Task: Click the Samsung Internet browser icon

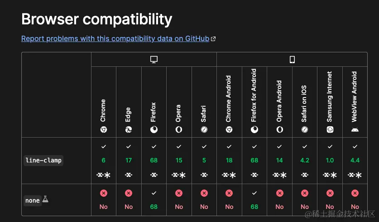Action: tap(330, 129)
